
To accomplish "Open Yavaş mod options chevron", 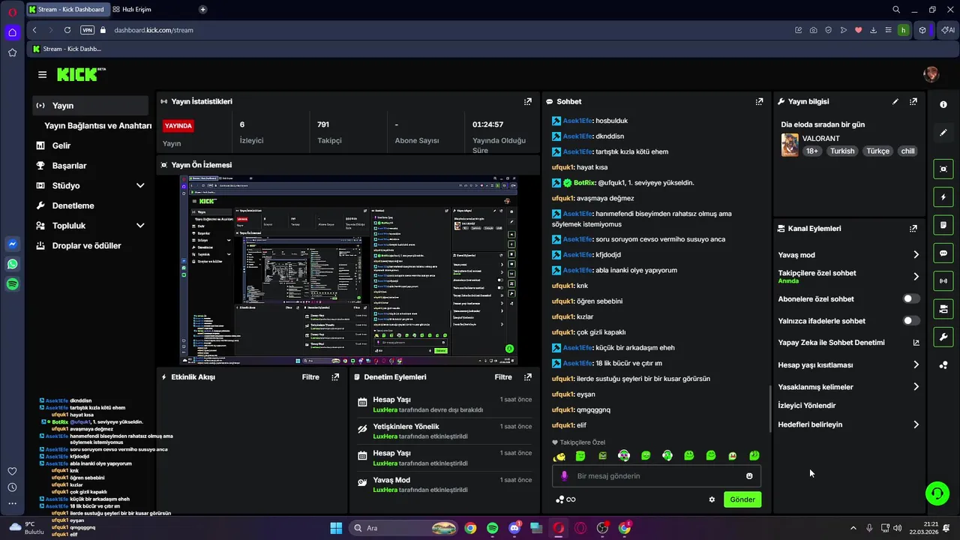I will (x=916, y=255).
